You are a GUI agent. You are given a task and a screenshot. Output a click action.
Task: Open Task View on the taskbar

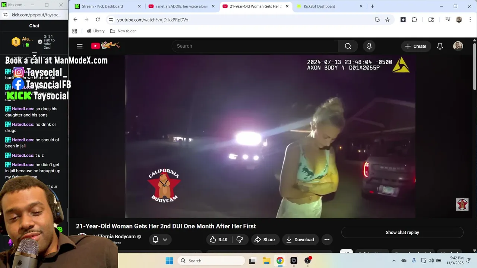point(252,261)
